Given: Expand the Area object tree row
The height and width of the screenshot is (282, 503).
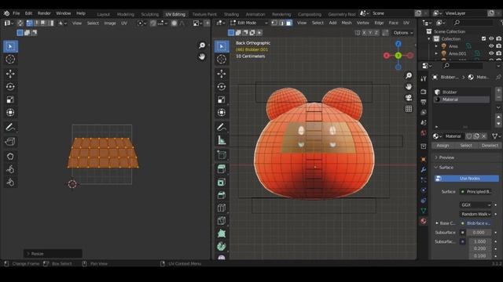Looking at the screenshot, I should point(436,46).
